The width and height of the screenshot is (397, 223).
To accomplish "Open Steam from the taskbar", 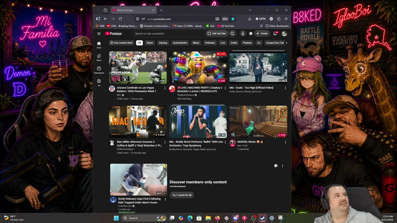I will click(262, 218).
